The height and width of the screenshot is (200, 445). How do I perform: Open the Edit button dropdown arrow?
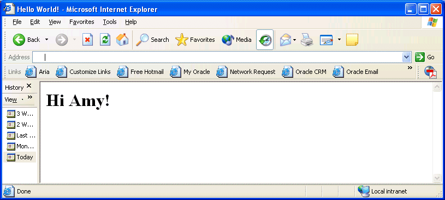tap(339, 40)
